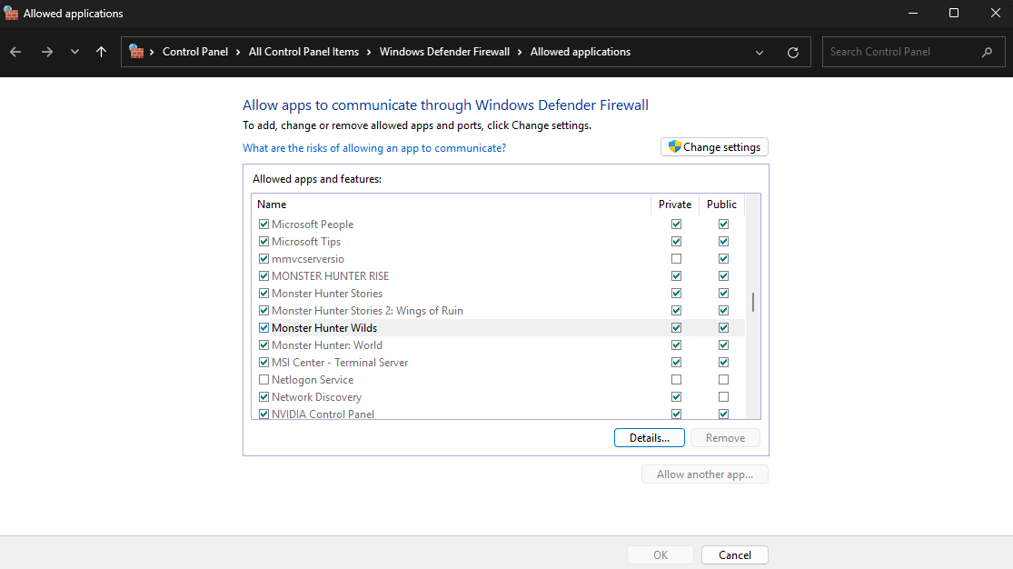Go up one level with the Up arrow
The height and width of the screenshot is (569, 1013).
click(101, 52)
